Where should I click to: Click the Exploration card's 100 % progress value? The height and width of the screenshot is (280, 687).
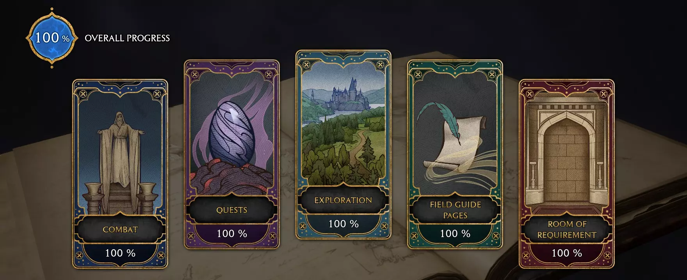[343, 224]
